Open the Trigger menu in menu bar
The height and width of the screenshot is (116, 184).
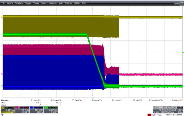point(28,3)
